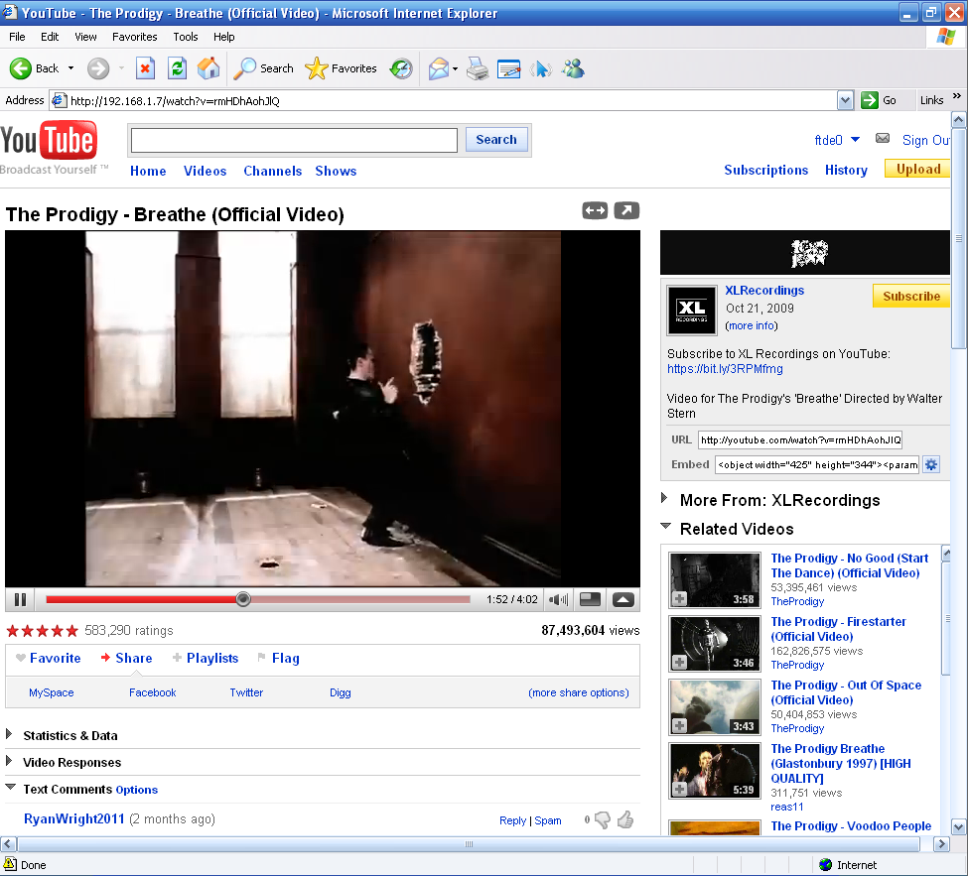Image resolution: width=968 pixels, height=876 pixels.
Task: Open the File menu
Action: click(17, 37)
